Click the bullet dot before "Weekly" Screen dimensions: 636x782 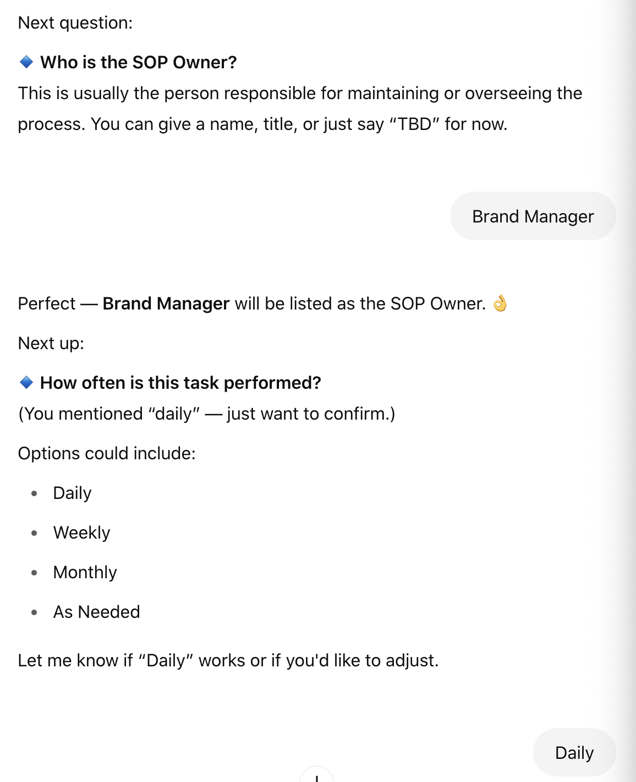pyautogui.click(x=35, y=533)
